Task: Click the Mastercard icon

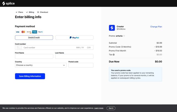Action: (x=23, y=32)
